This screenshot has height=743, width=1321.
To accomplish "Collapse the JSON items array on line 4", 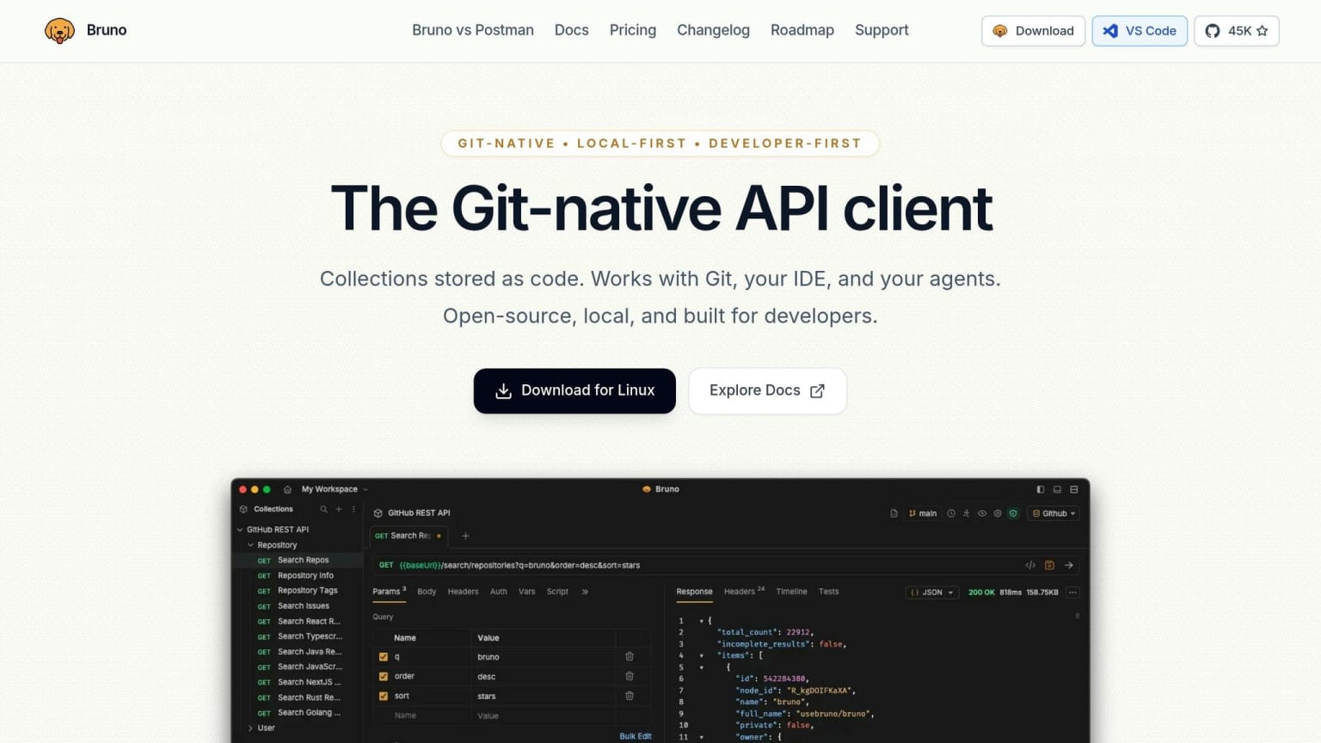I will point(701,655).
